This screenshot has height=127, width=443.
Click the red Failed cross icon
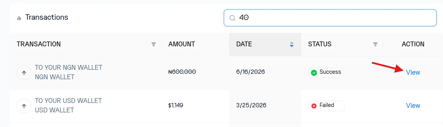tap(314, 106)
